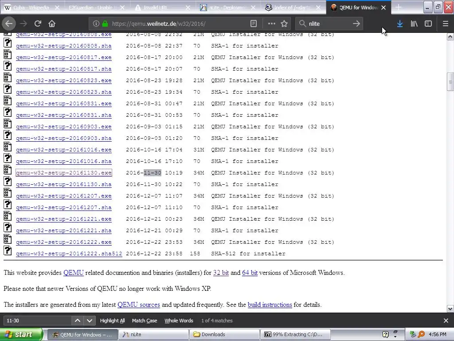Follow the QEMU link in description paragraph
Viewport: 454px width, 341px height.
(x=74, y=273)
